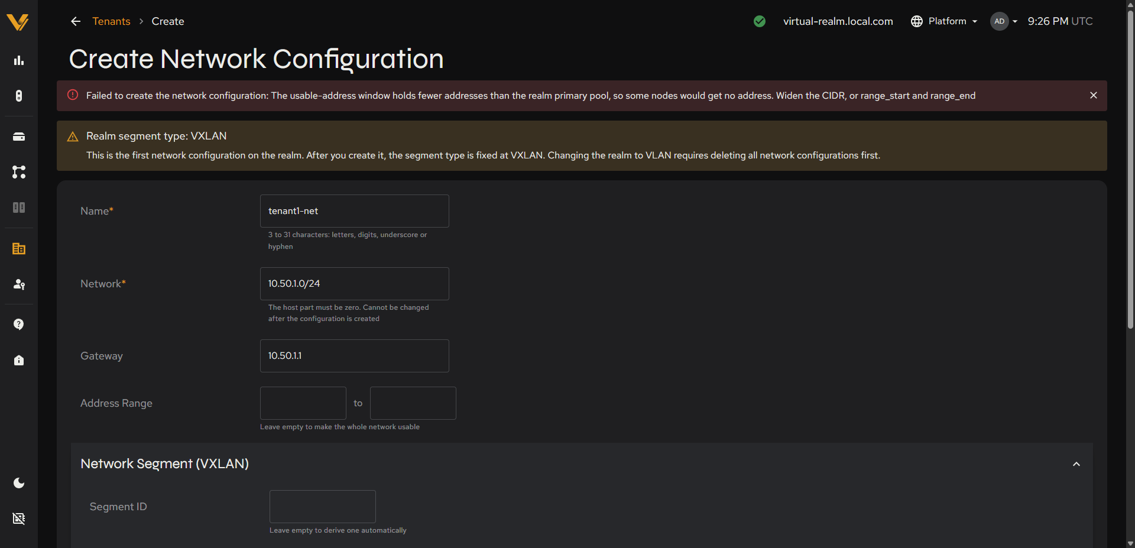1135x548 pixels.
Task: Go to the Tenants breadcrumb link
Action: pyautogui.click(x=111, y=21)
